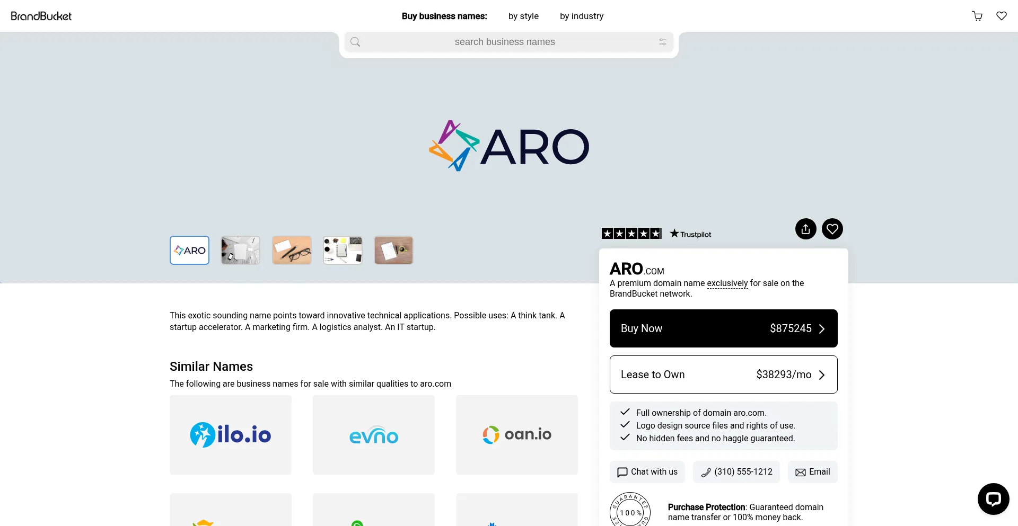
Task: Click the 'exclusively' underlined link
Action: [727, 283]
